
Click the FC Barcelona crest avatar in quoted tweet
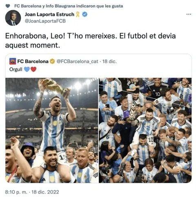click(x=13, y=61)
